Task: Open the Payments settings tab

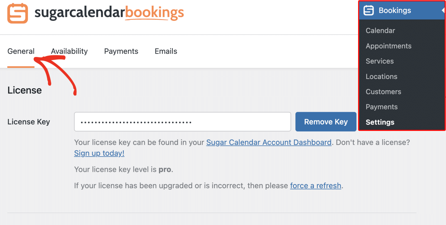Action: 121,51
